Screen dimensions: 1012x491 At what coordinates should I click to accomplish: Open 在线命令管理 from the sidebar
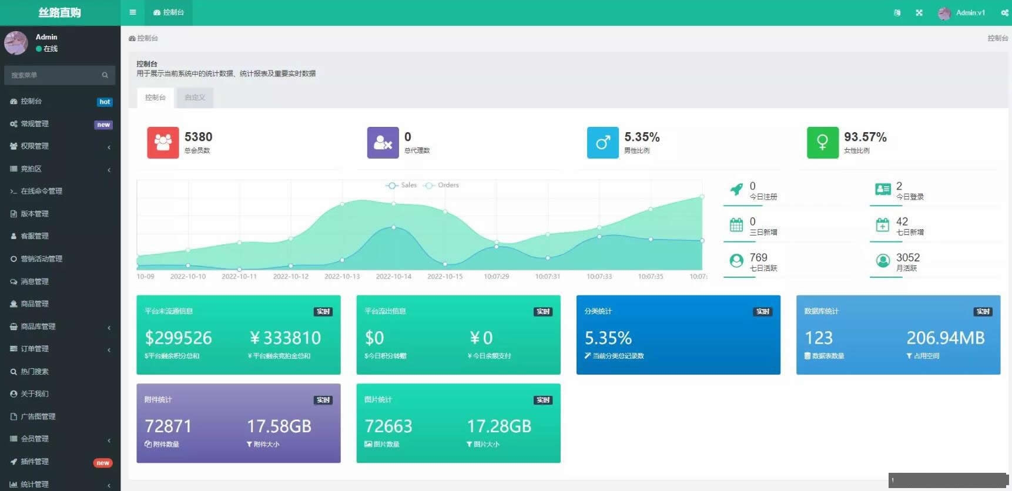tap(41, 191)
